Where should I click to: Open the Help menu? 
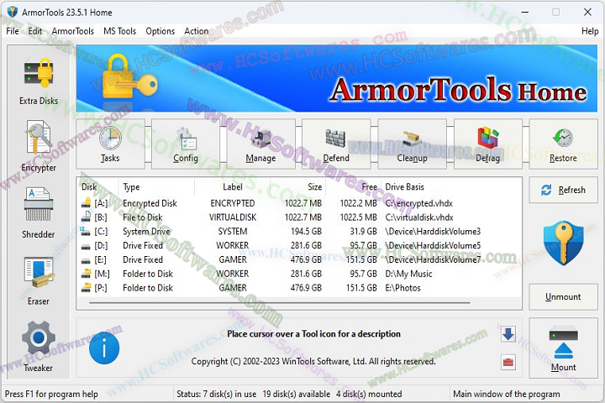click(590, 31)
